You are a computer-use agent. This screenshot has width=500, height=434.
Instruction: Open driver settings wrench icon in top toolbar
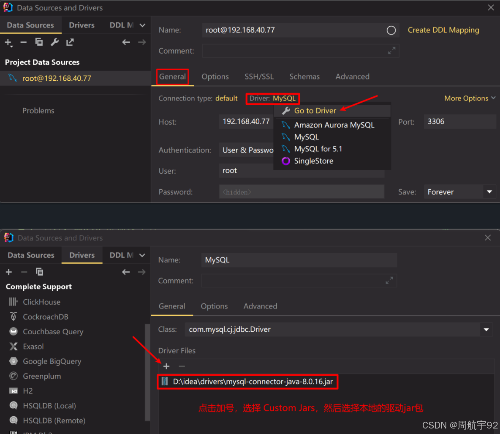point(54,42)
